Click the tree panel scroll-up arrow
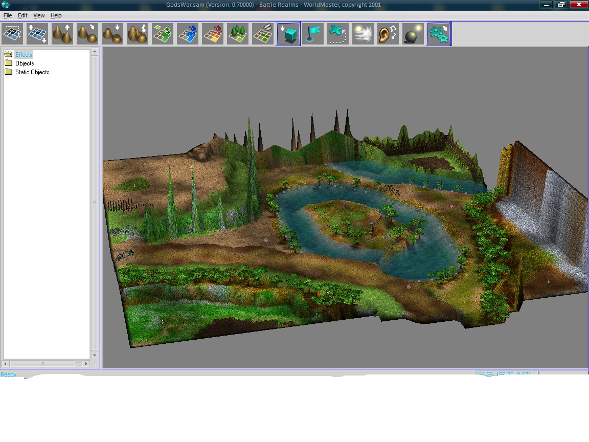 [95, 52]
